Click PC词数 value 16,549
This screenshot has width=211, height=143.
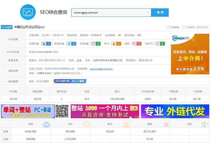click(x=13, y=99)
